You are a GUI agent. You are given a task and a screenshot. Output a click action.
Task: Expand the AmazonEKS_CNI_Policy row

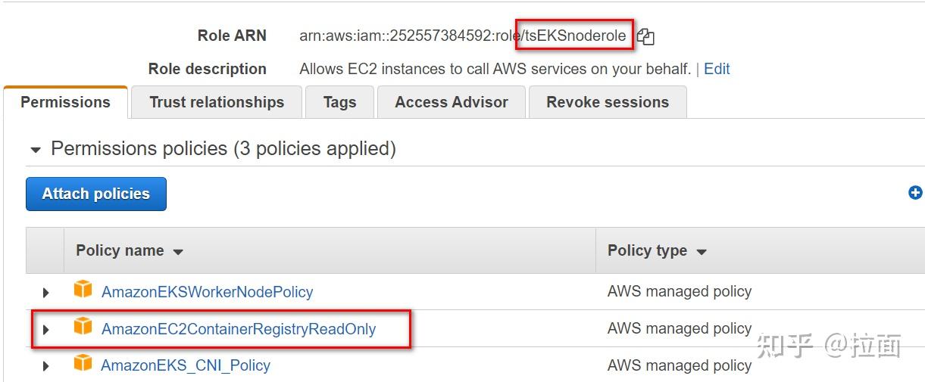click(46, 366)
